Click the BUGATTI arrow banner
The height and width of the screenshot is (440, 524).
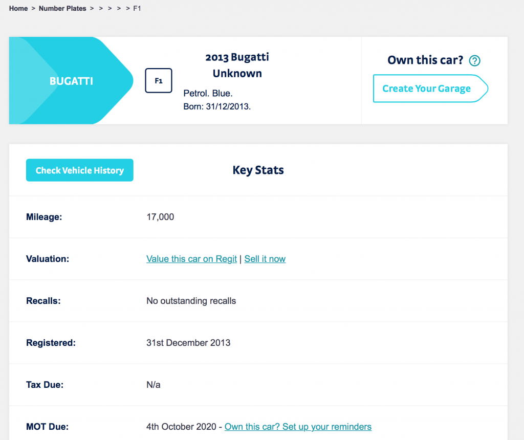(x=71, y=80)
